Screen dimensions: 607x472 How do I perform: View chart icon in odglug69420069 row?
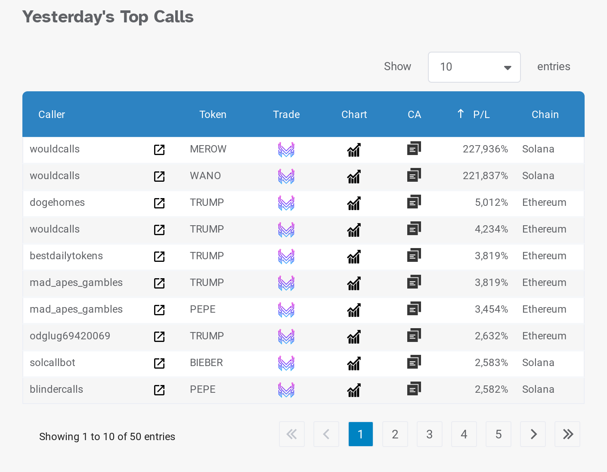pos(354,336)
